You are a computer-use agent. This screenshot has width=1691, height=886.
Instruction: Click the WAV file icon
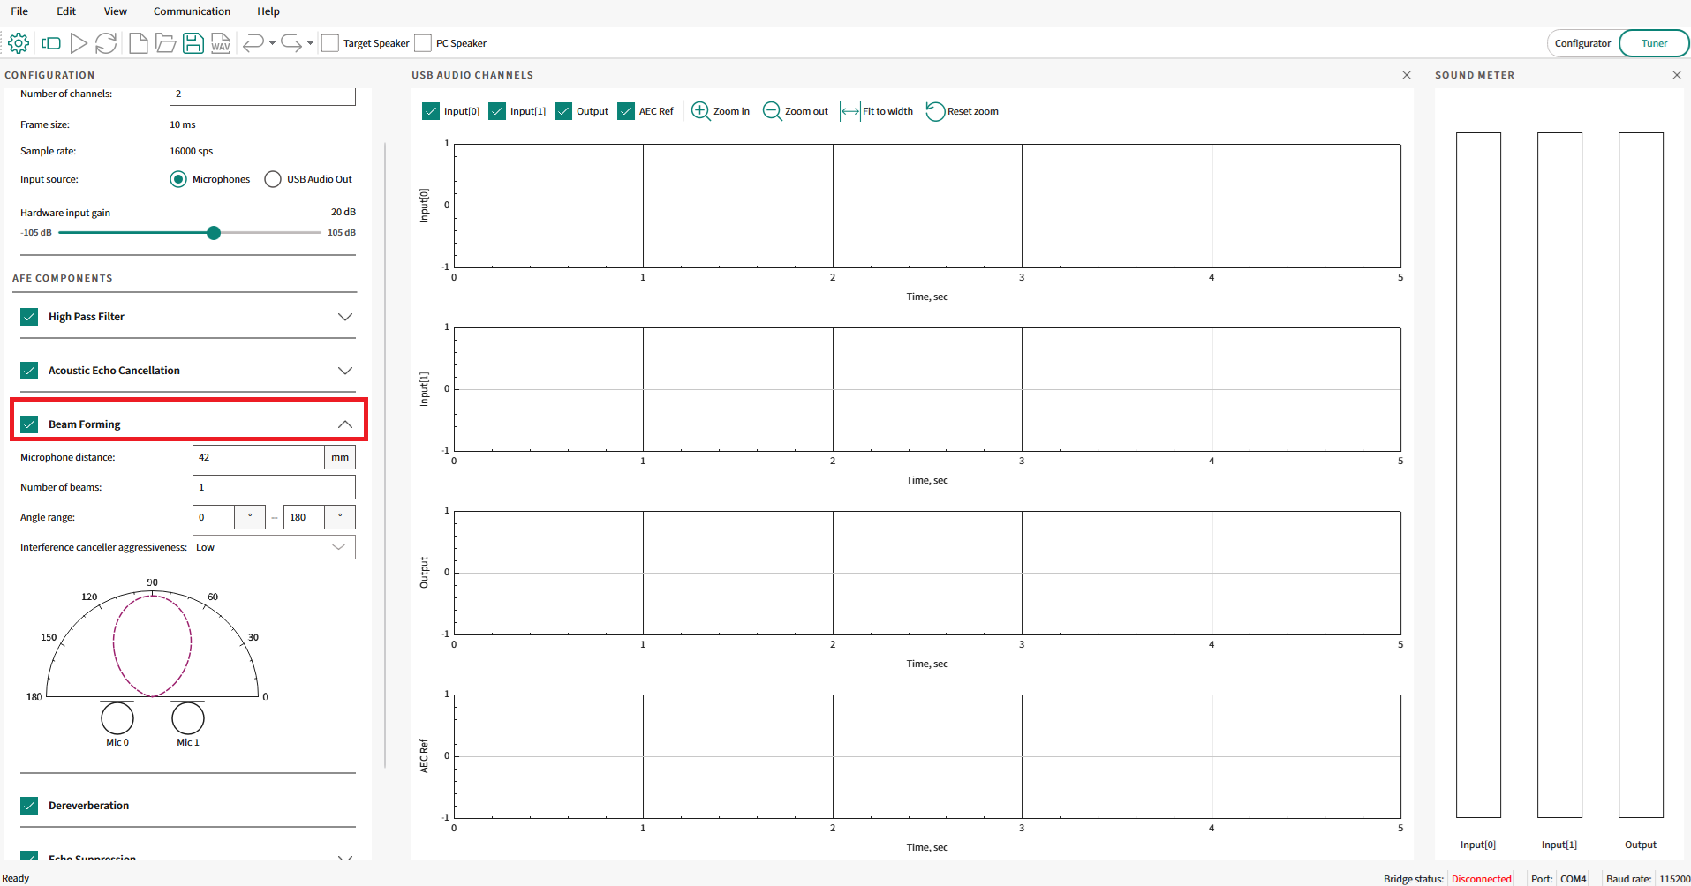coord(221,43)
